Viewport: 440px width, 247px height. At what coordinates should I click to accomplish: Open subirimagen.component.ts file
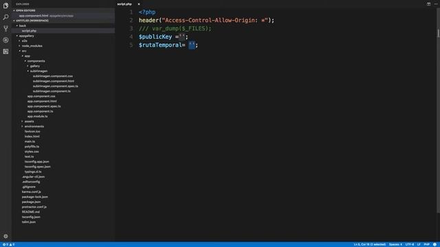(52, 91)
